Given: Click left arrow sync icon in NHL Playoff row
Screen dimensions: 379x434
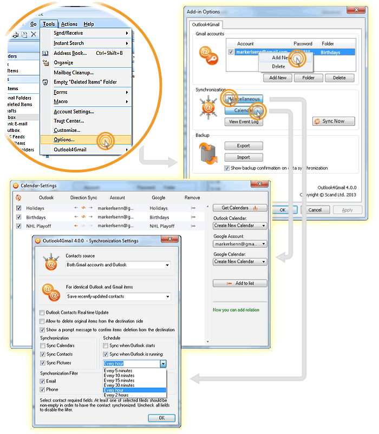Looking at the screenshot, I should pos(76,226).
